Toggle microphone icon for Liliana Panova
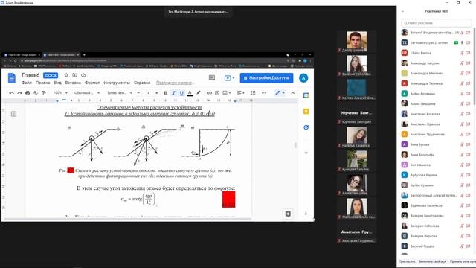Screen dimensions: 476x268 point(462,53)
